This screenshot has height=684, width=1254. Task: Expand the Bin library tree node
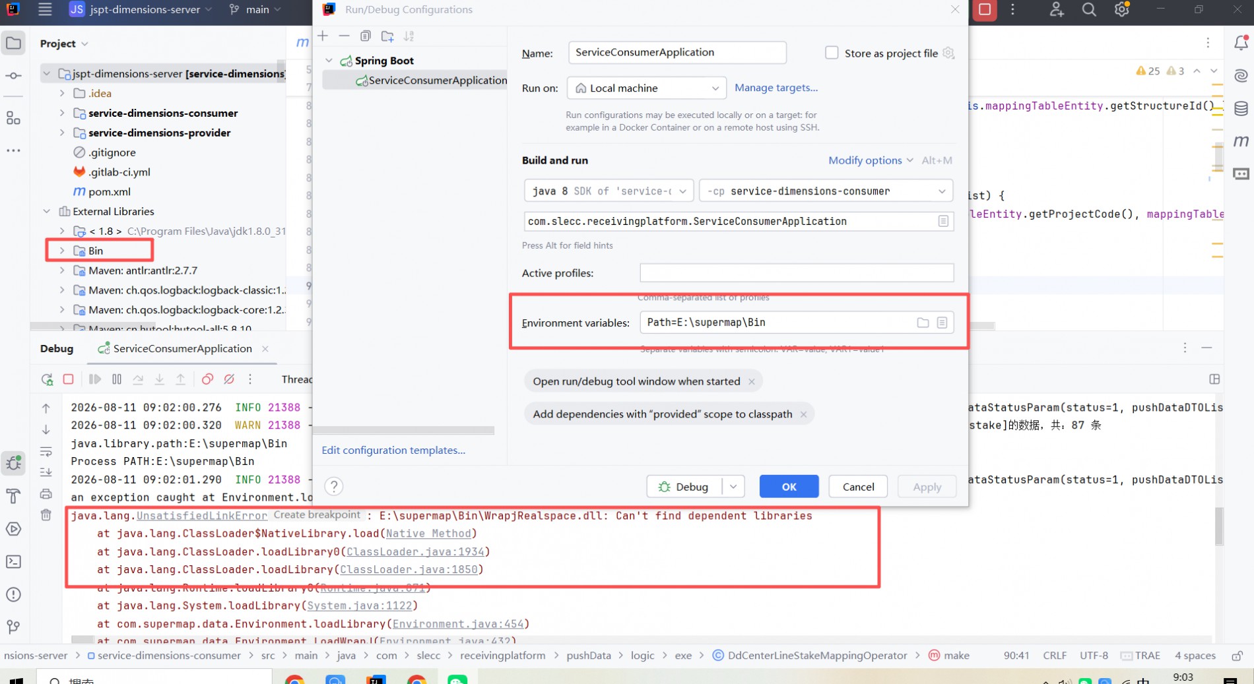[62, 251]
